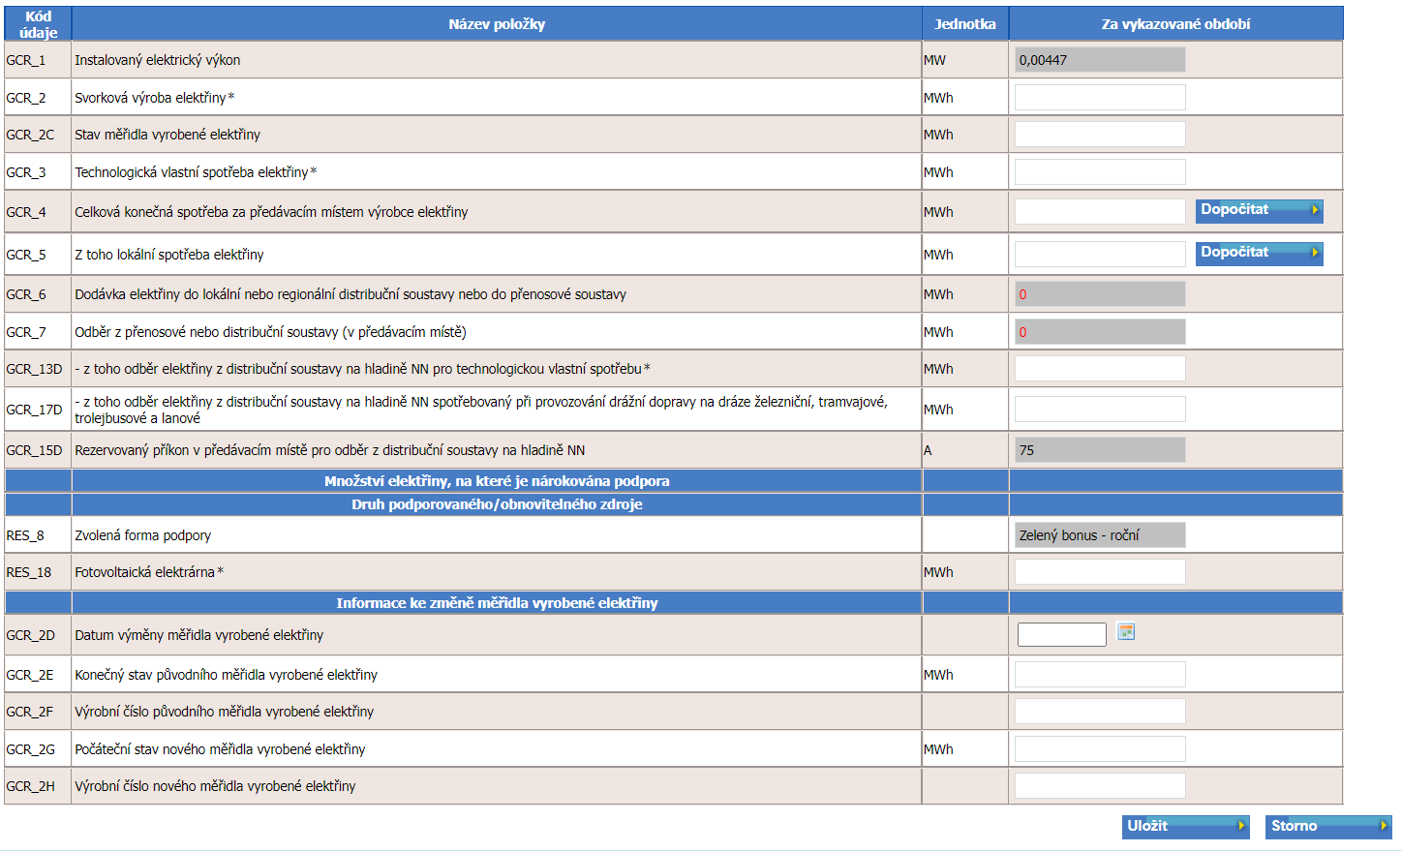The image size is (1402, 852).
Task: Select the Výrobní číslo původního měřidla field
Action: point(1100,712)
